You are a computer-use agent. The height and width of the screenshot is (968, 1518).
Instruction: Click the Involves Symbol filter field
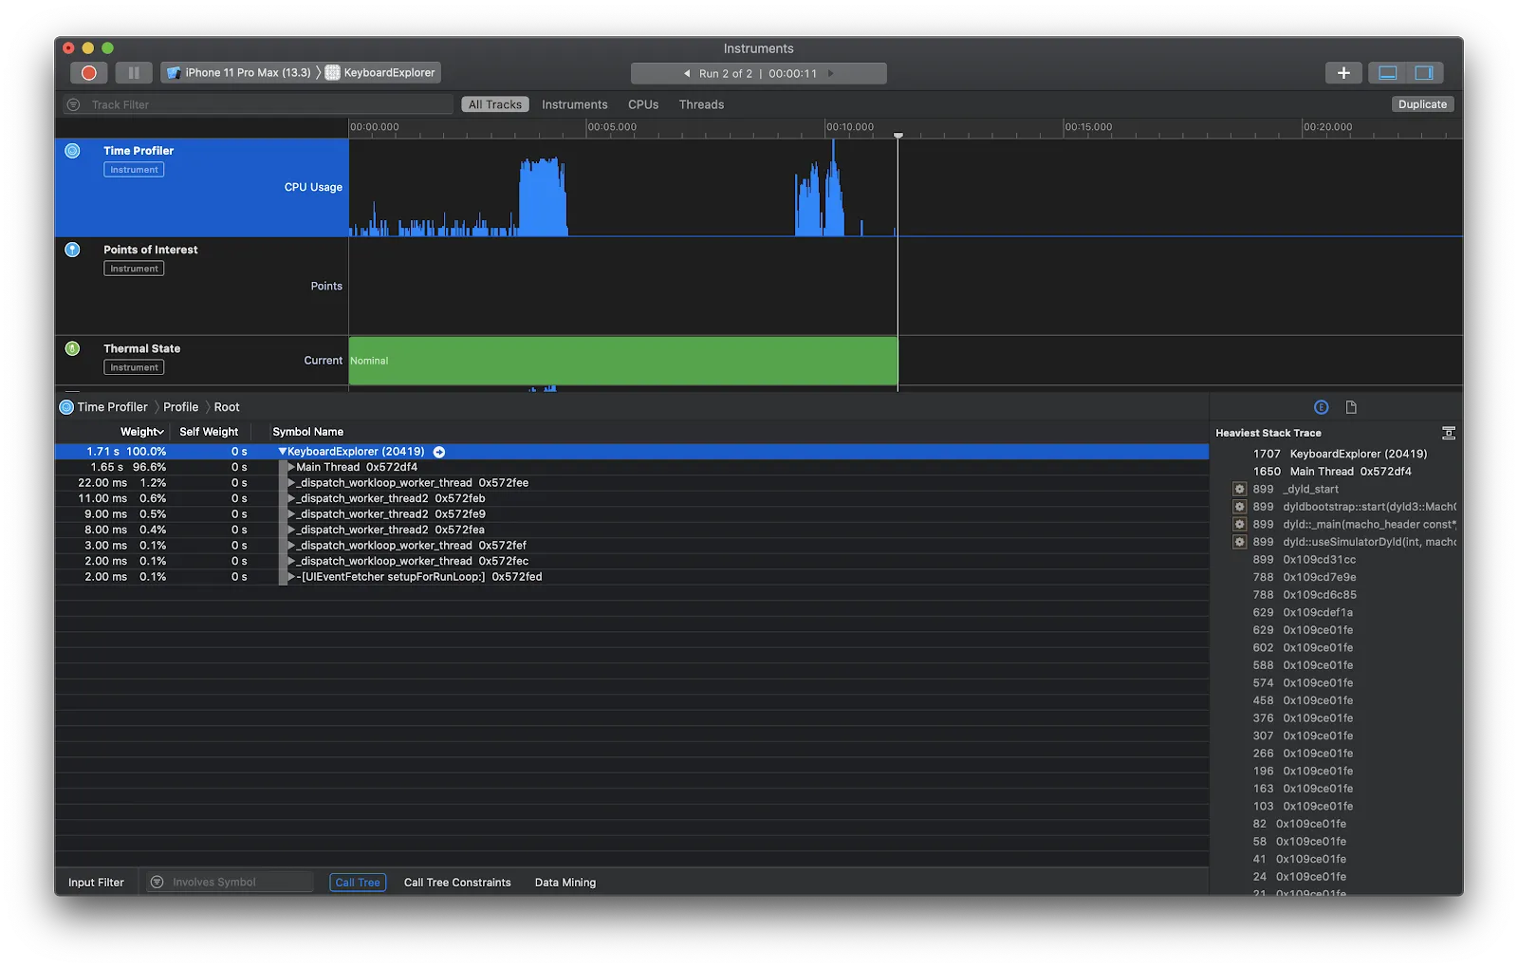231,883
